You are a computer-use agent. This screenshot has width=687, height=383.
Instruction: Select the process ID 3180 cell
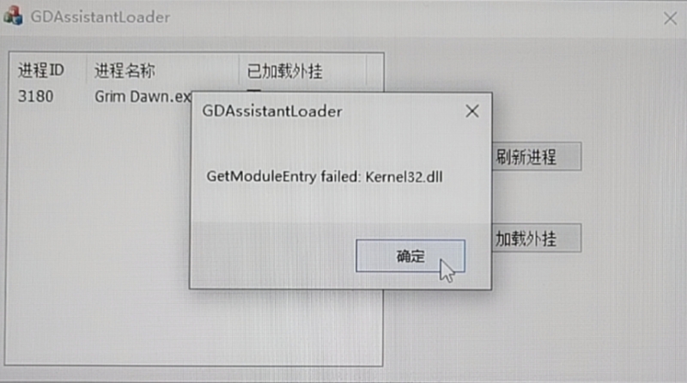(35, 96)
